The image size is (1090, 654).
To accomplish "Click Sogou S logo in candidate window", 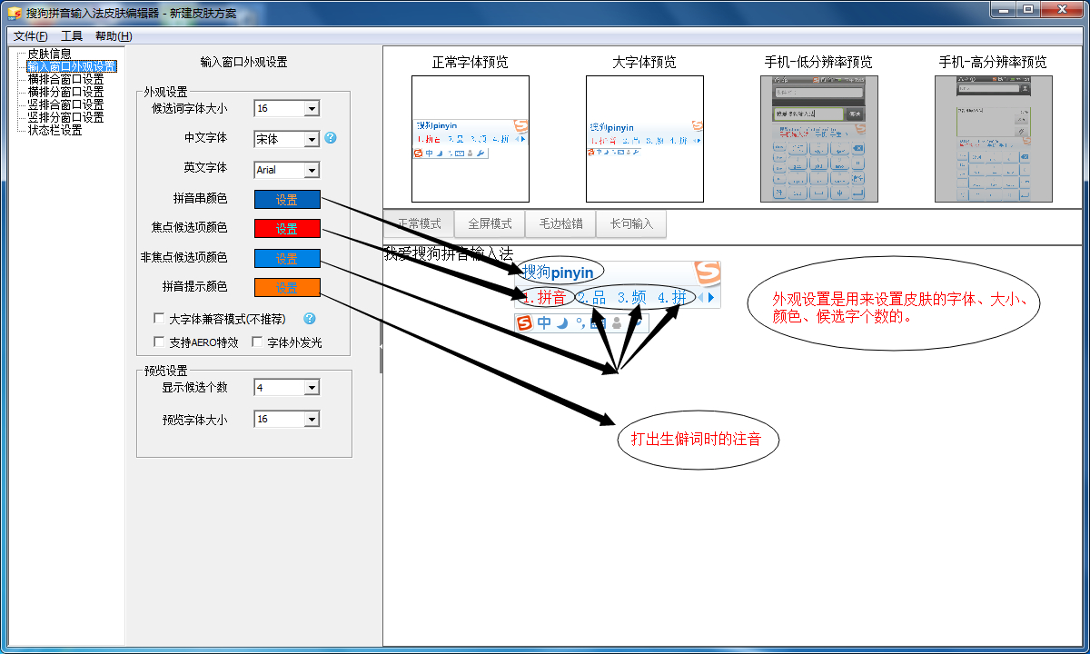I will click(x=707, y=272).
